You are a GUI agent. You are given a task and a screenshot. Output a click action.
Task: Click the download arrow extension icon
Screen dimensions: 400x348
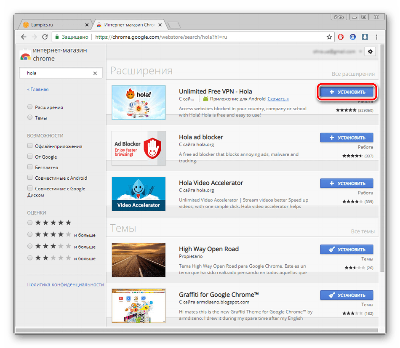click(365, 37)
